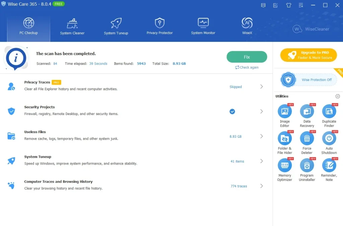Expand Computer Traces and Browsing History arrow
The width and height of the screenshot is (343, 226).
pyautogui.click(x=262, y=186)
